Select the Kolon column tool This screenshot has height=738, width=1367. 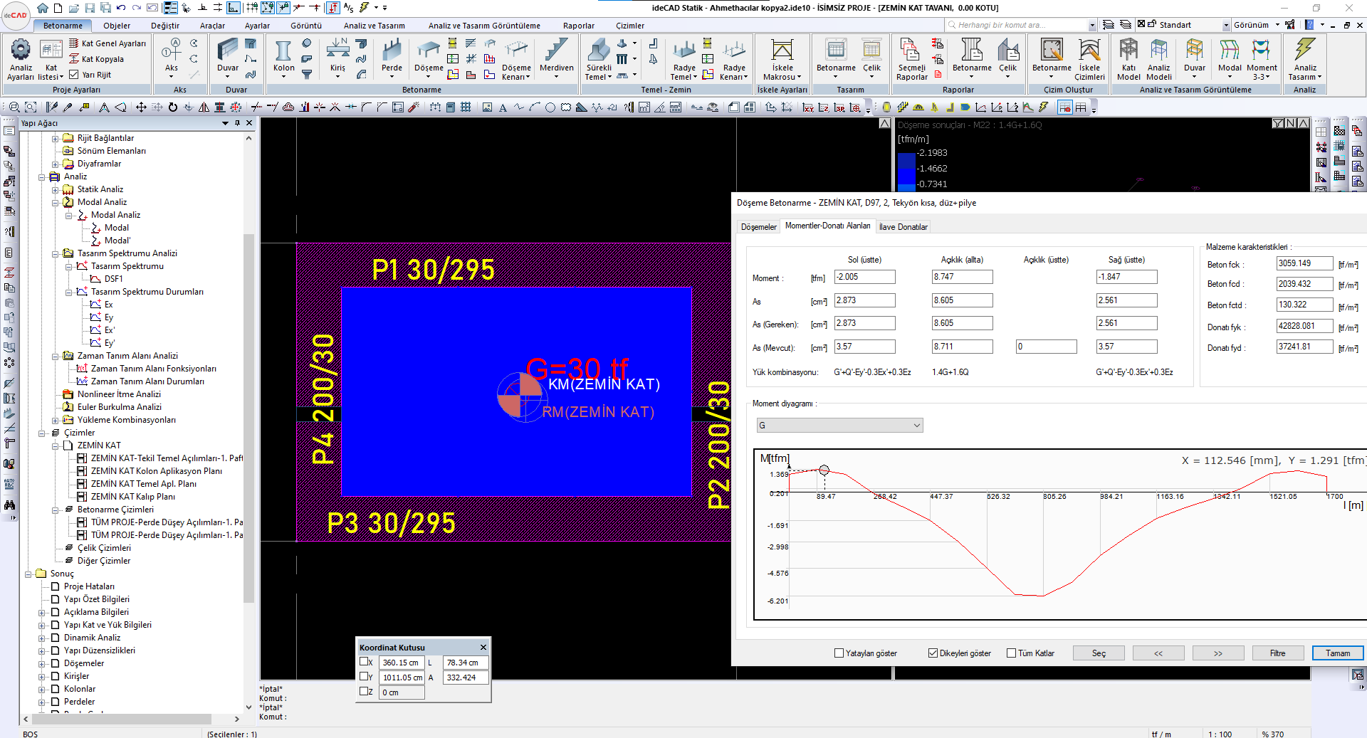pos(283,58)
